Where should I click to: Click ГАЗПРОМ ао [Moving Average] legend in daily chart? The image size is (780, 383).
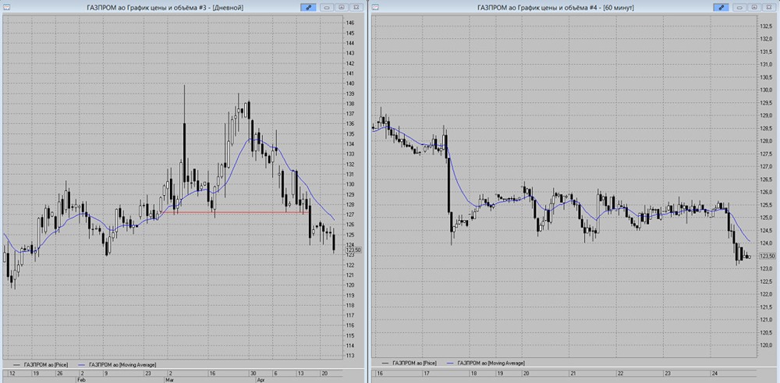(x=118, y=364)
